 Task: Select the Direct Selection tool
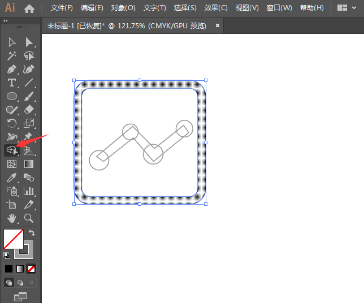click(29, 42)
